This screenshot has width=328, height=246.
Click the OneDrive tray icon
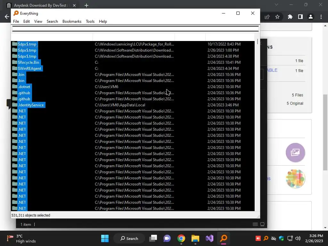pyautogui.click(x=274, y=238)
